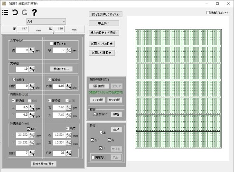Toggle the 段罫有り checkbox

click(x=95, y=114)
